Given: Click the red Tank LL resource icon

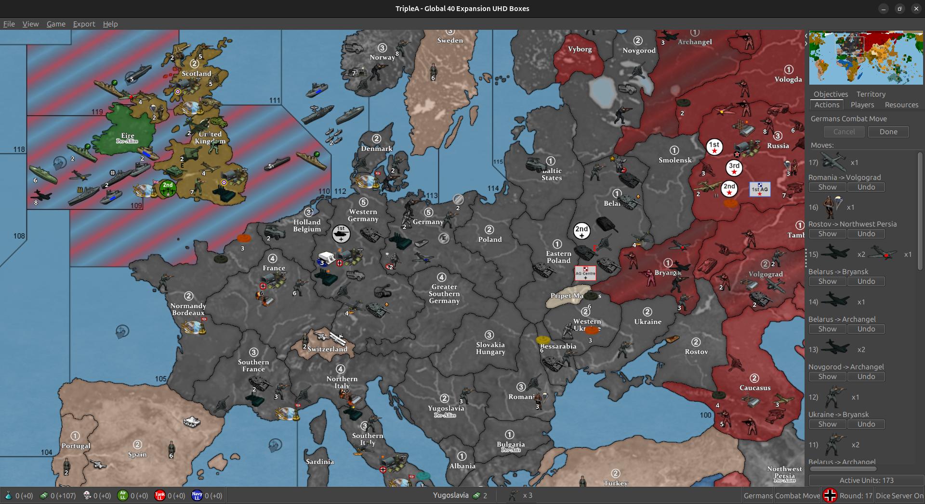Looking at the screenshot, I should [159, 495].
